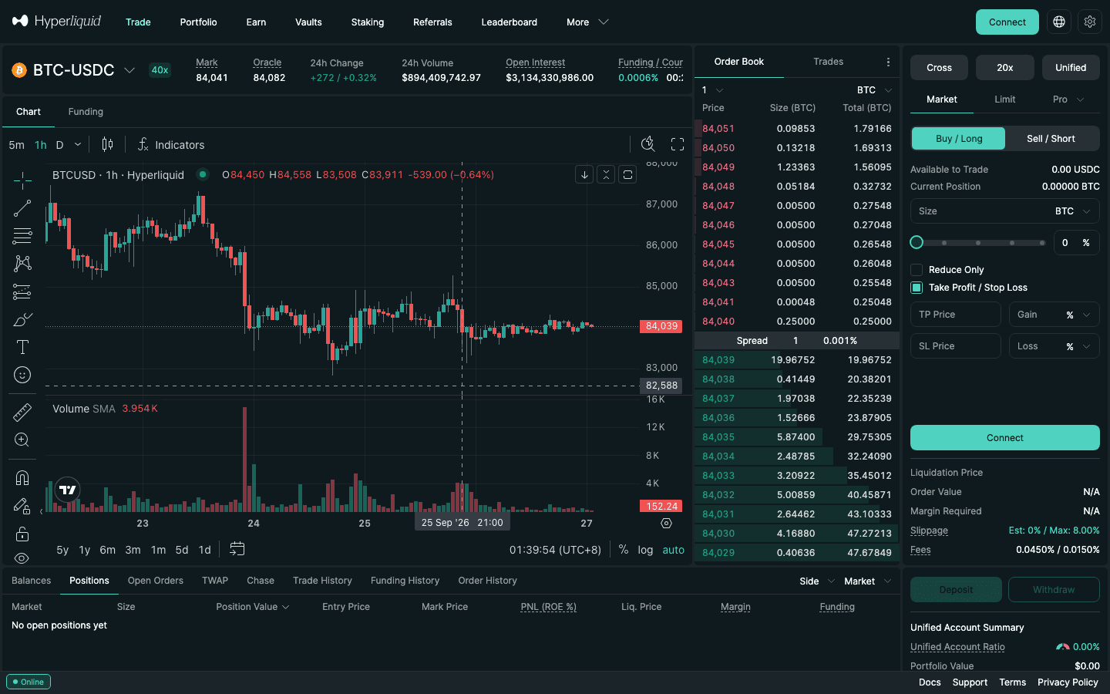
Task: Click the TradingView logo on chart
Action: click(68, 490)
